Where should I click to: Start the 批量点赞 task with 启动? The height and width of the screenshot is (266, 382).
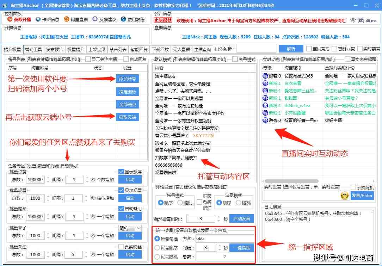pyautogui.click(x=130, y=180)
